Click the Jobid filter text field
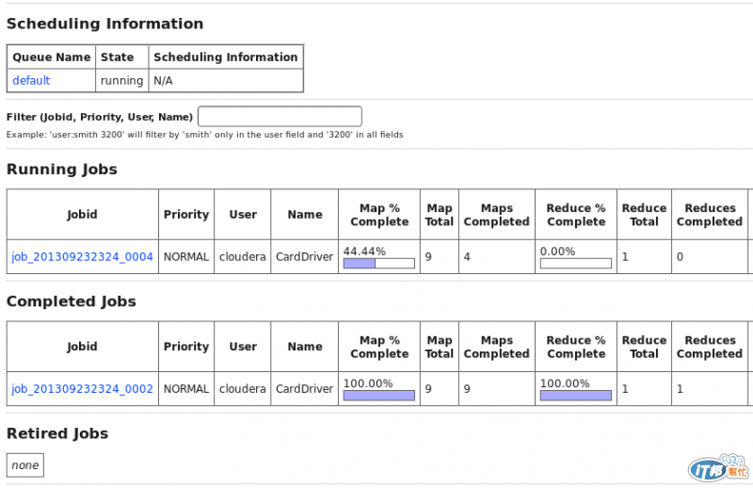The width and height of the screenshot is (753, 488). 280,117
